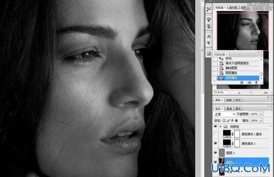The height and width of the screenshot is (177, 274).
Task: Zoom in icon in Navigator panel
Action: click(265, 92)
